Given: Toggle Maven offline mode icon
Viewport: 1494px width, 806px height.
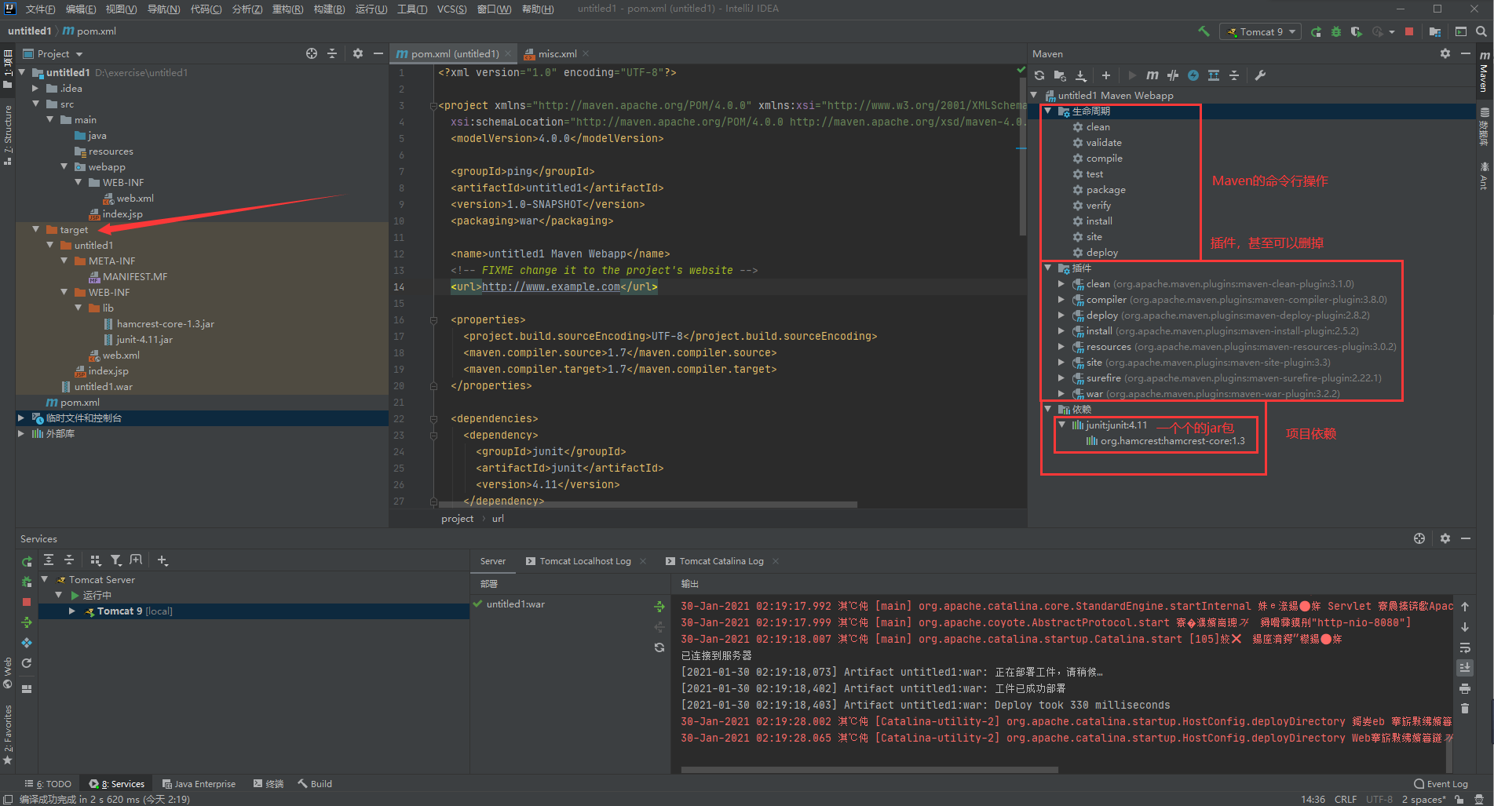Looking at the screenshot, I should 1173,75.
